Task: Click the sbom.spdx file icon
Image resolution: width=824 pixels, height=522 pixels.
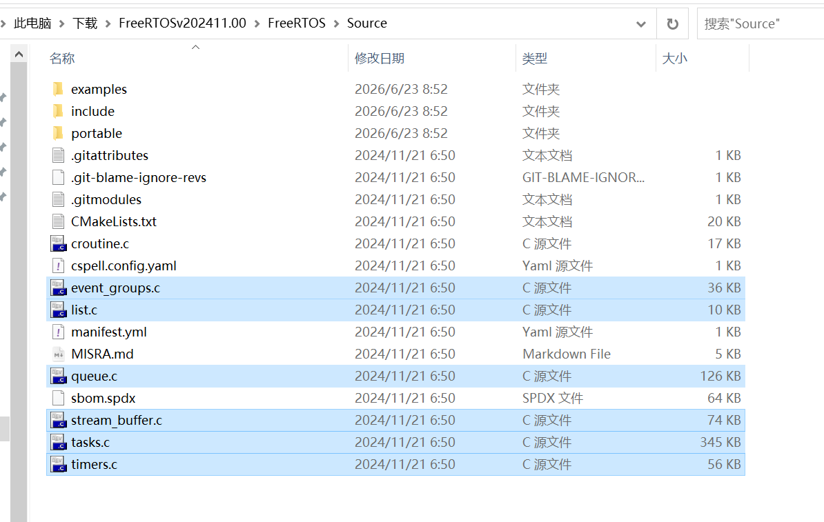Action: click(x=59, y=398)
